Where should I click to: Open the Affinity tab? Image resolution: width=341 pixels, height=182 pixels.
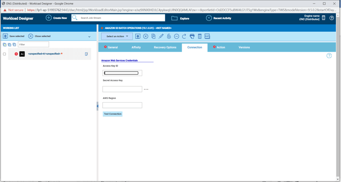[136, 47]
